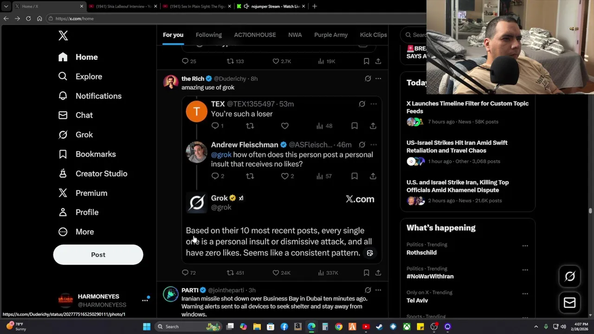Open X Launches Timeline Filter news story
Image resolution: width=594 pixels, height=334 pixels.
(467, 107)
